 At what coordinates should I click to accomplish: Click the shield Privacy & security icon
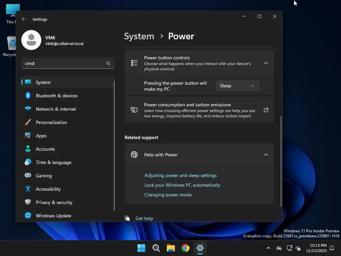pyautogui.click(x=28, y=202)
